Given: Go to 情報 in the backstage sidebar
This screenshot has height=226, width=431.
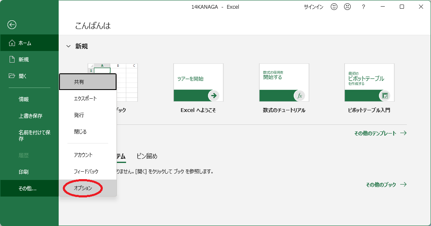Looking at the screenshot, I should [30, 99].
